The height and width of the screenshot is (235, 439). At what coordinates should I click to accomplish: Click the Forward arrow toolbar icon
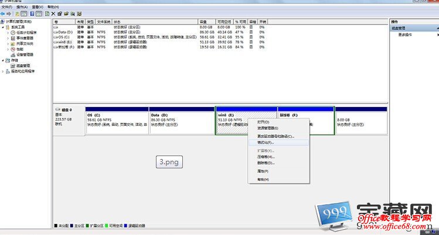tap(9, 13)
